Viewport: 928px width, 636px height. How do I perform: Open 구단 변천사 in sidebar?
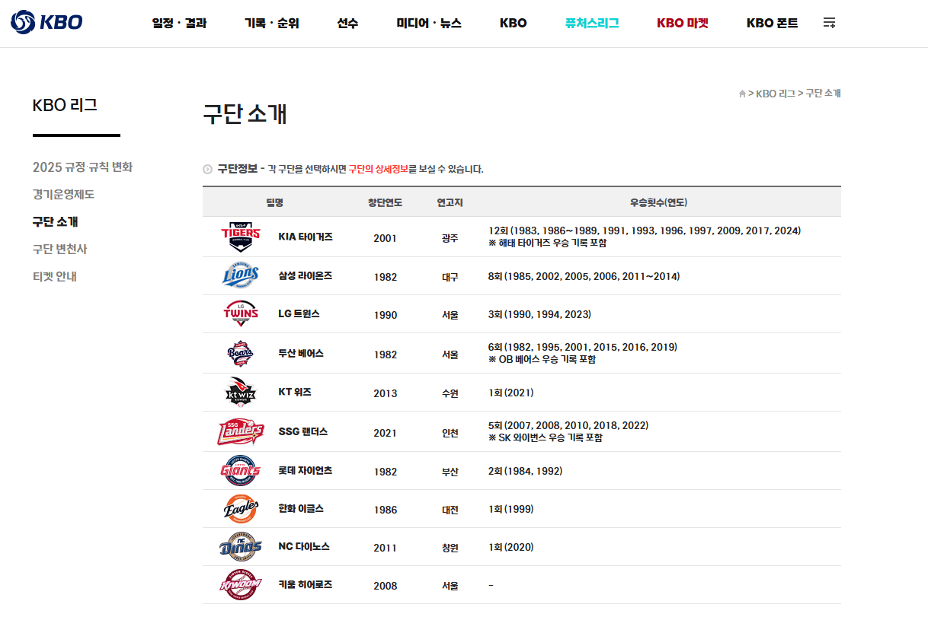coord(60,249)
